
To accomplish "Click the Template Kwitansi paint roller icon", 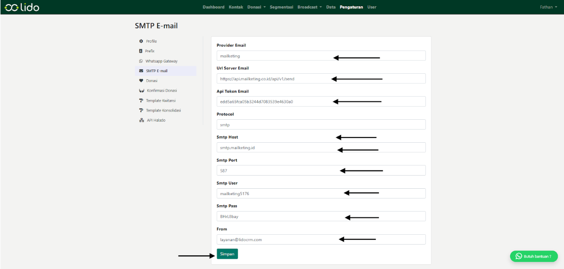I will (141, 100).
